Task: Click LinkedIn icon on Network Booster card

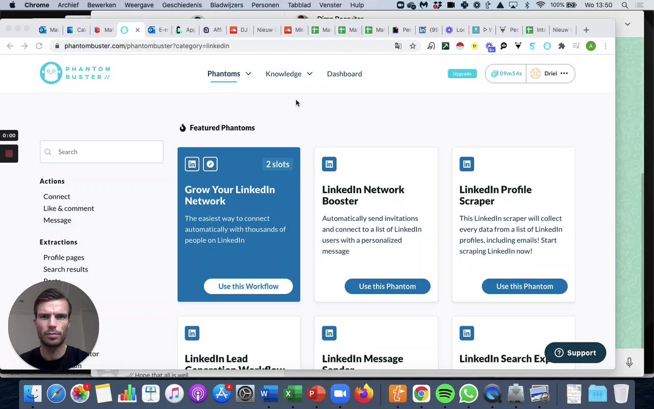Action: [329, 164]
